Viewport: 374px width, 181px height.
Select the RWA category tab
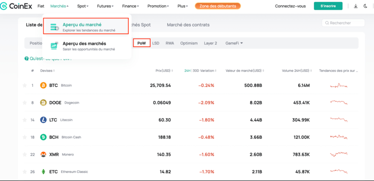170,43
